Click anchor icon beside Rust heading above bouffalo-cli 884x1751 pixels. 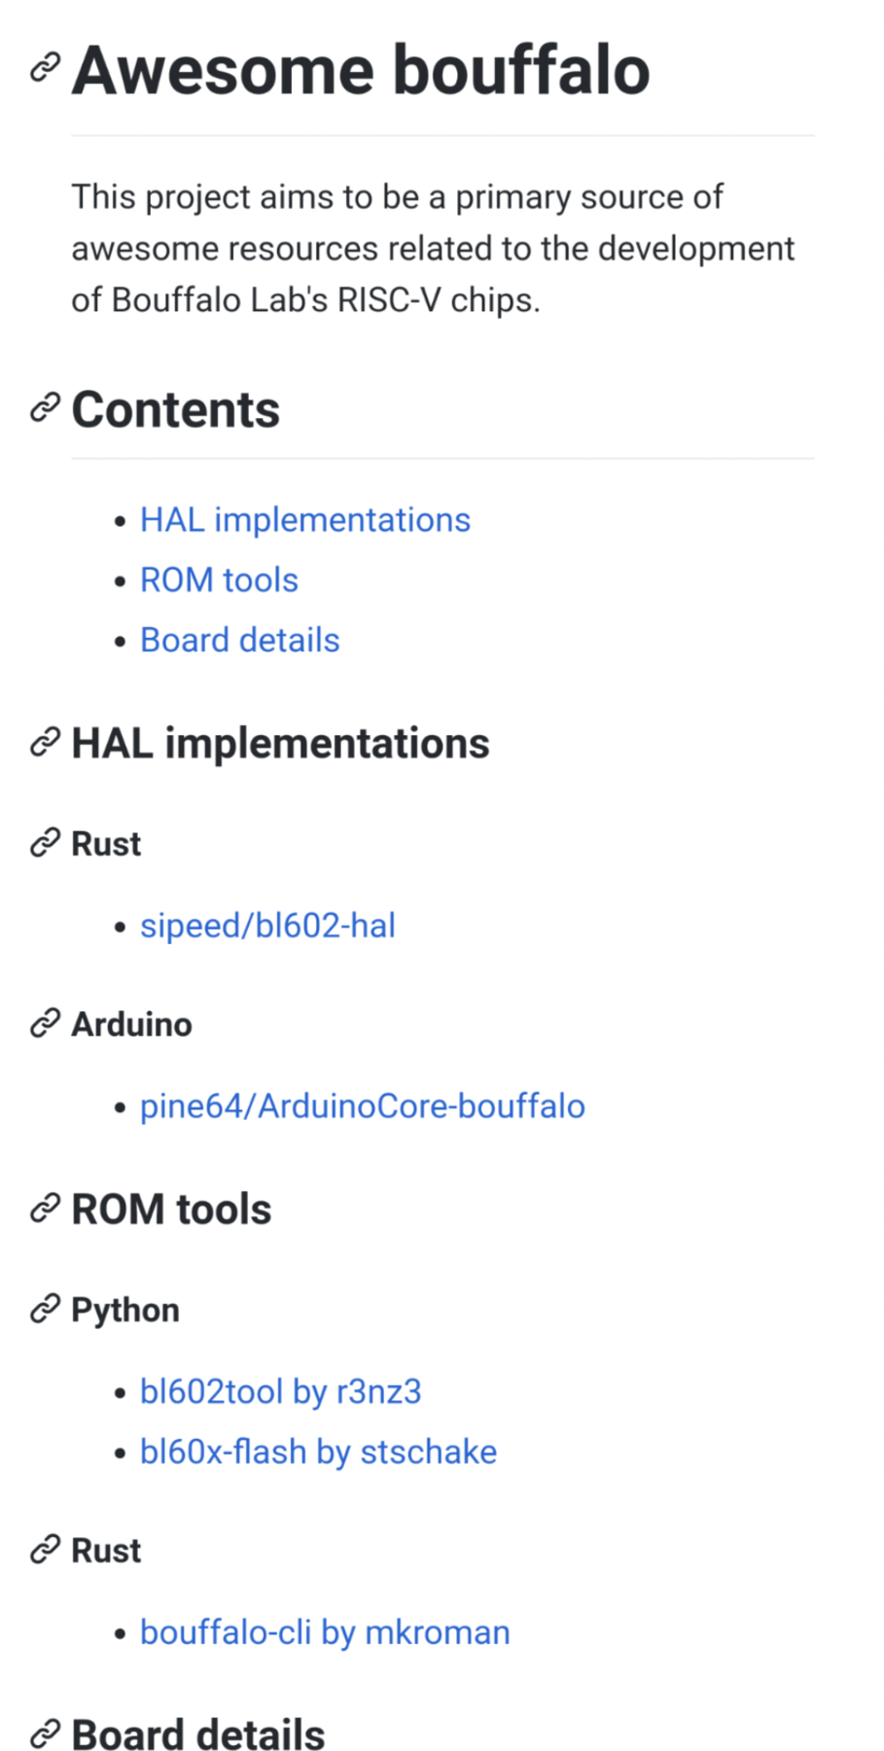pos(45,1550)
